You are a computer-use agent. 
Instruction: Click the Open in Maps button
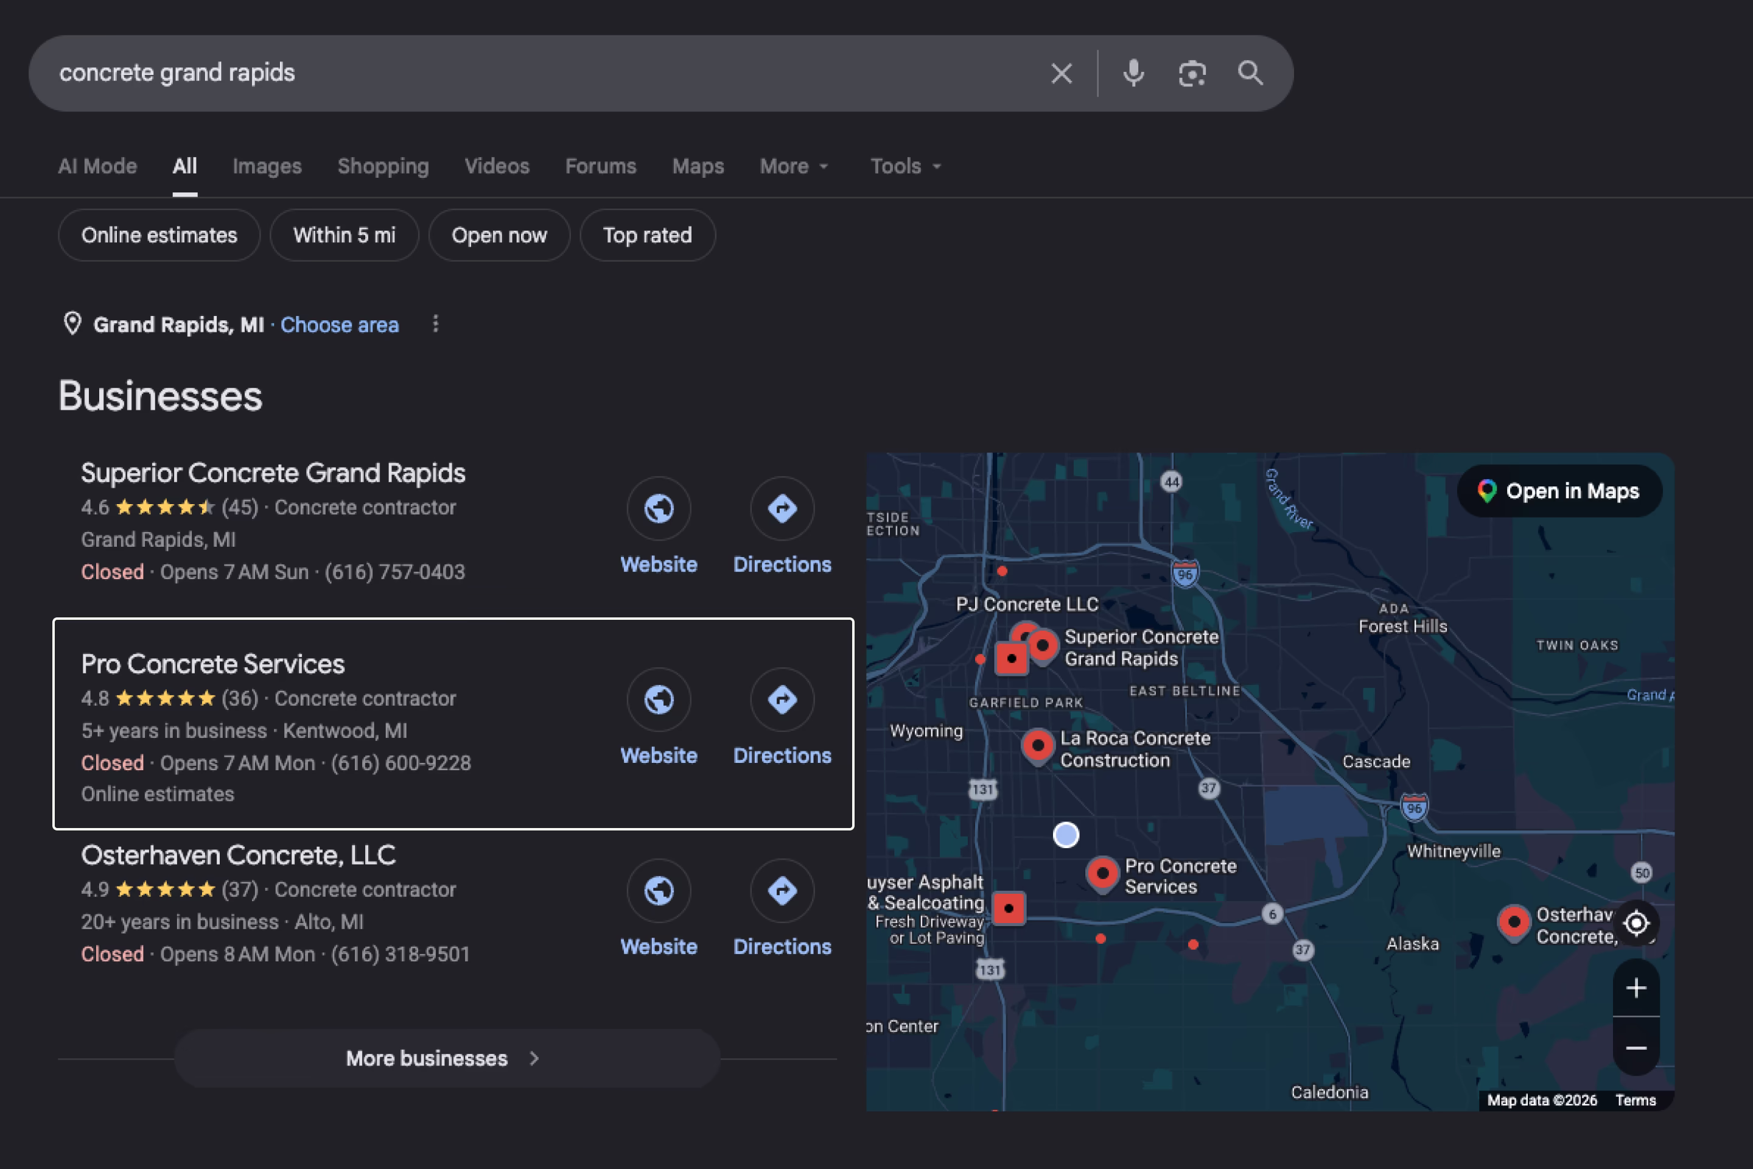click(1559, 491)
